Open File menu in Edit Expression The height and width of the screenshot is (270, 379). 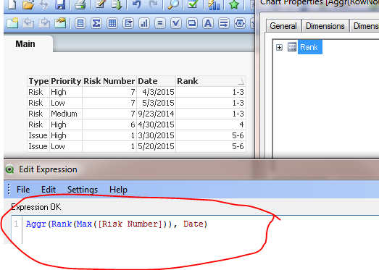click(23, 190)
